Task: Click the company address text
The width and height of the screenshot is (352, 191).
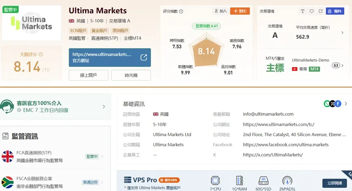Action: [294, 135]
